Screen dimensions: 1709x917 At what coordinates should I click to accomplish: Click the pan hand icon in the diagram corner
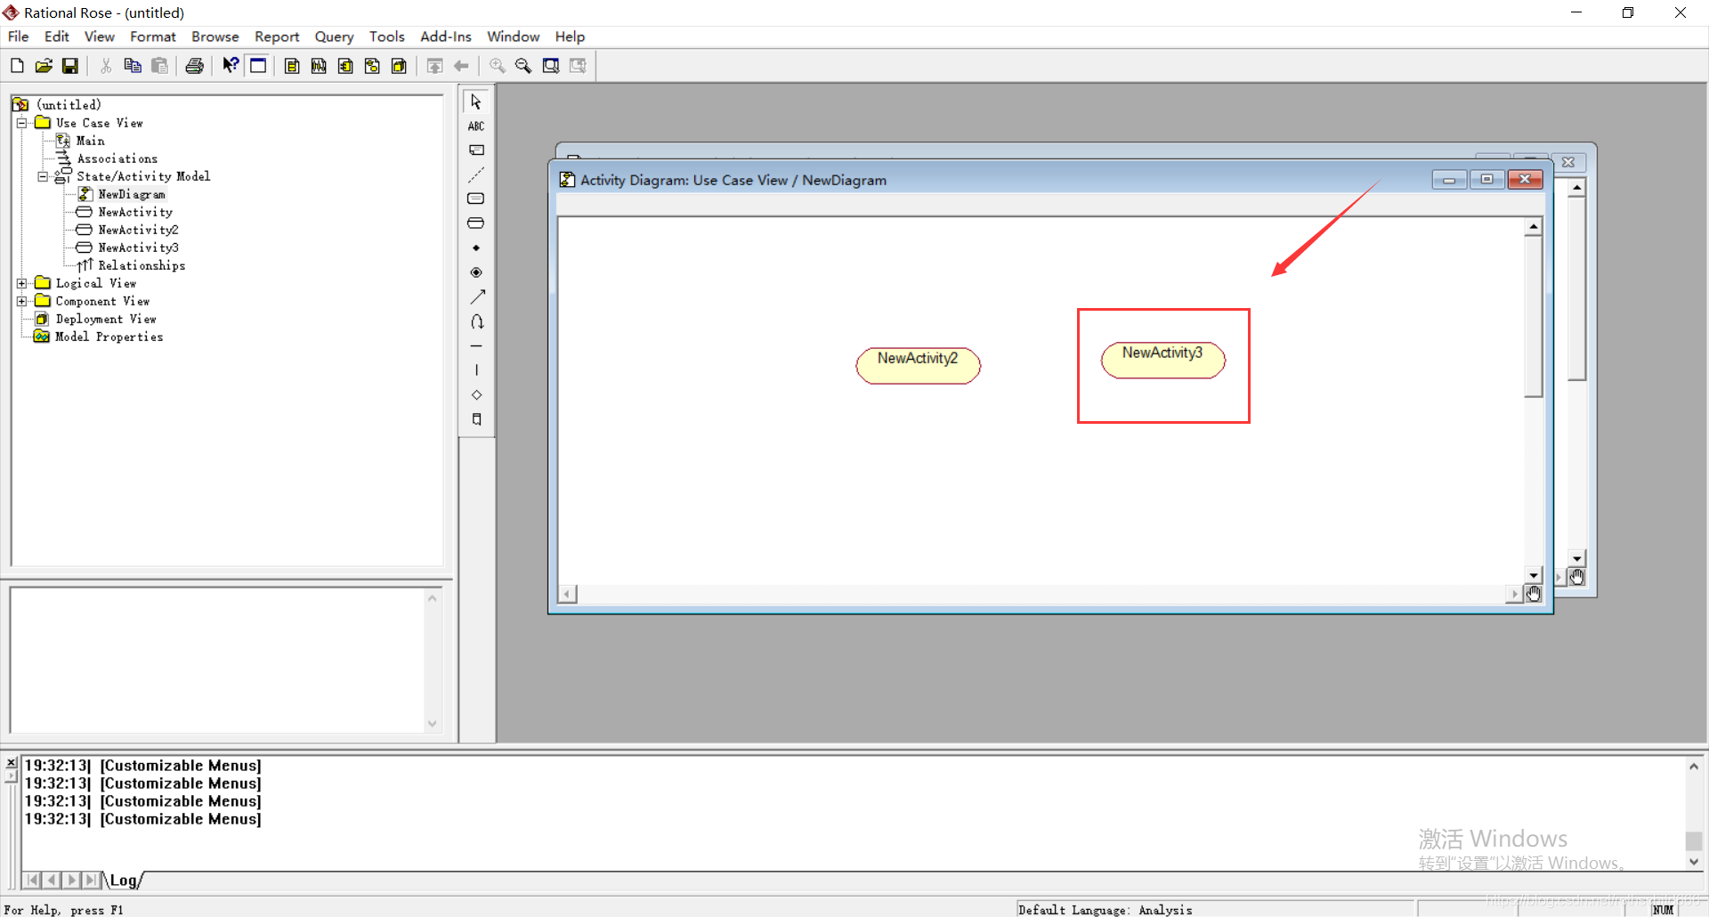[1534, 594]
